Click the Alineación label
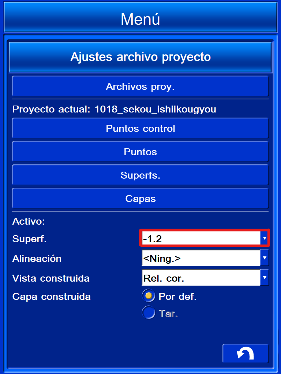 (x=37, y=259)
